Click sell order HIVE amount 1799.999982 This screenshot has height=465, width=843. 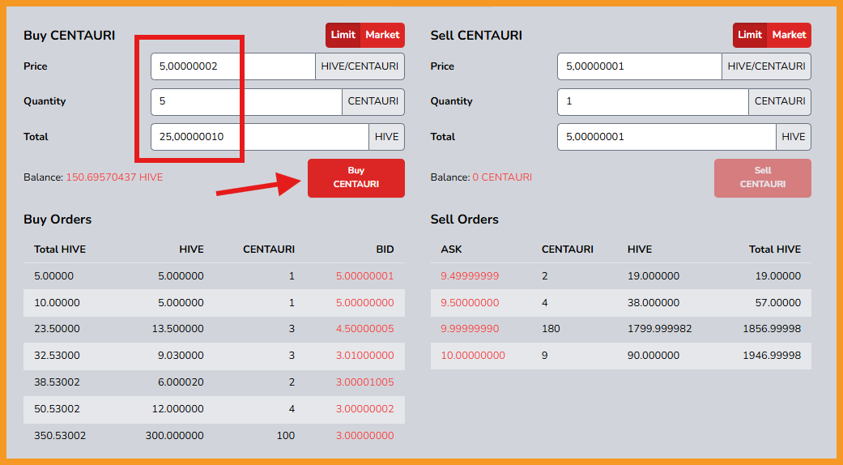[x=660, y=329]
